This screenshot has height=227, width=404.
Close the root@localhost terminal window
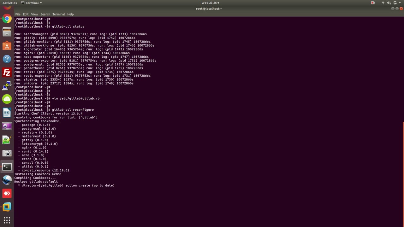[x=401, y=9]
